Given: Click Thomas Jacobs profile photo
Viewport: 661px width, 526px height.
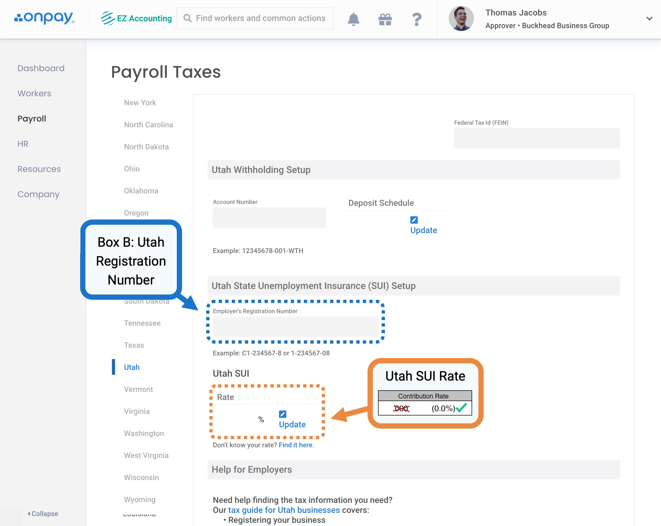Looking at the screenshot, I should click(461, 18).
